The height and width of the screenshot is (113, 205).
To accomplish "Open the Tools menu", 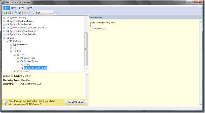I will click(22, 8).
